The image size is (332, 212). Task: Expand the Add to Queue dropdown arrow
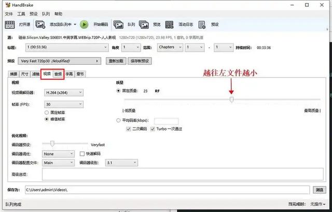point(75,24)
